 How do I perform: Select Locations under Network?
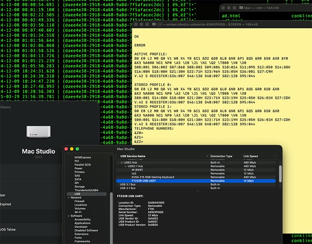pyautogui.click(x=81, y=205)
